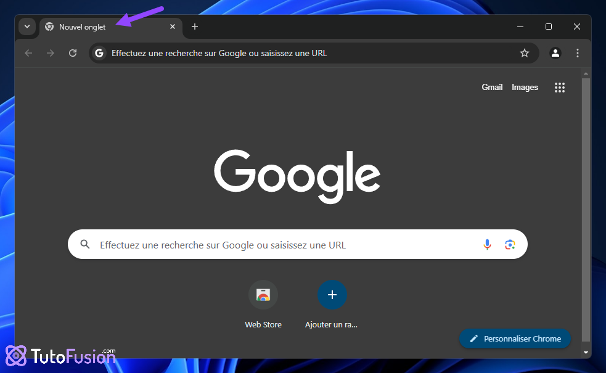The height and width of the screenshot is (373, 606).
Task: Click the Google logo
Action: 297,176
